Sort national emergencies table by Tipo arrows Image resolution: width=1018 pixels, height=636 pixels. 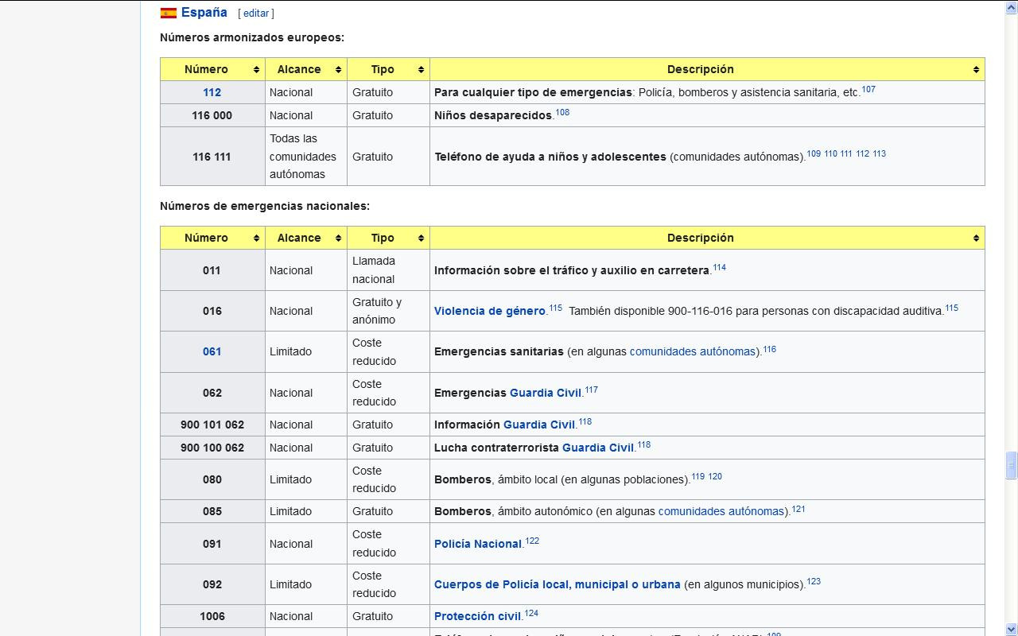(421, 238)
